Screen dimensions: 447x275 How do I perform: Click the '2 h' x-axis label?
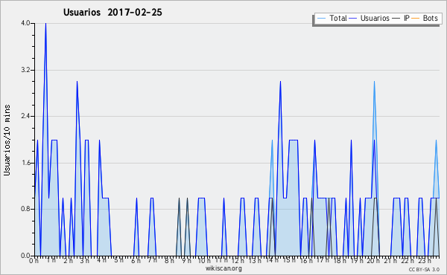[x=68, y=261]
